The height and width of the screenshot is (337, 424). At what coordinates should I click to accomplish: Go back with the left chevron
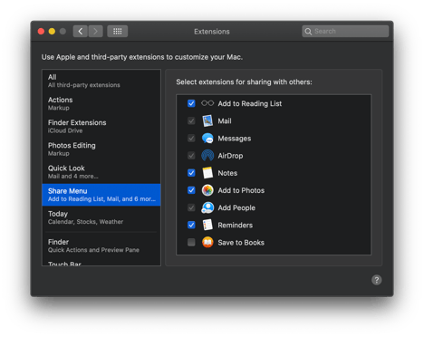[x=81, y=31]
